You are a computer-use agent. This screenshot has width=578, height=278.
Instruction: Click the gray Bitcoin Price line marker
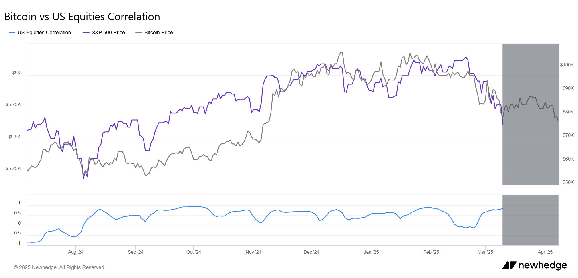click(139, 33)
